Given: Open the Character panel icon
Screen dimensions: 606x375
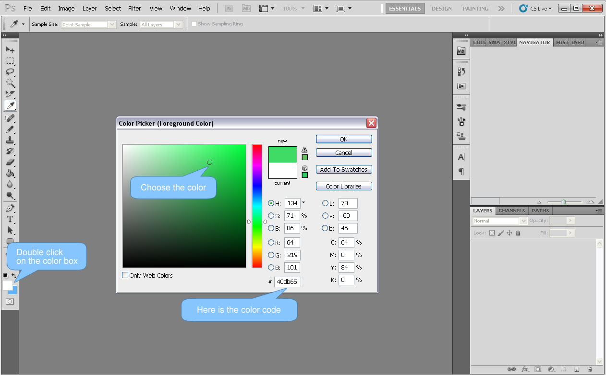Looking at the screenshot, I should tap(461, 156).
